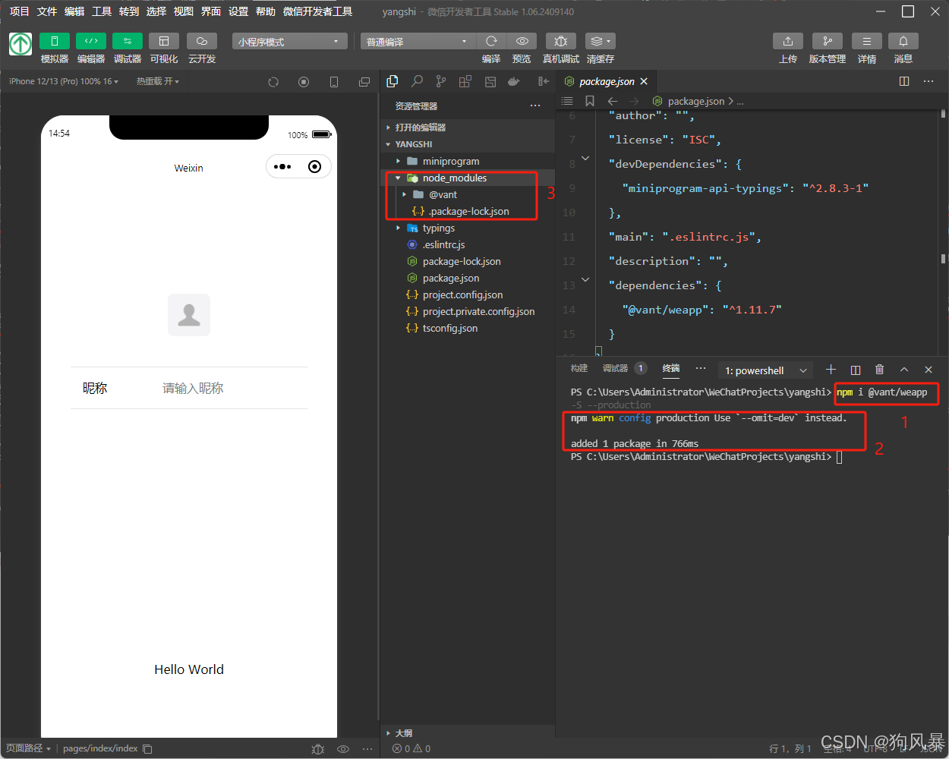Screen dimensions: 949x759
Task: Toggle the 预览 preview eye icon
Action: [x=522, y=41]
